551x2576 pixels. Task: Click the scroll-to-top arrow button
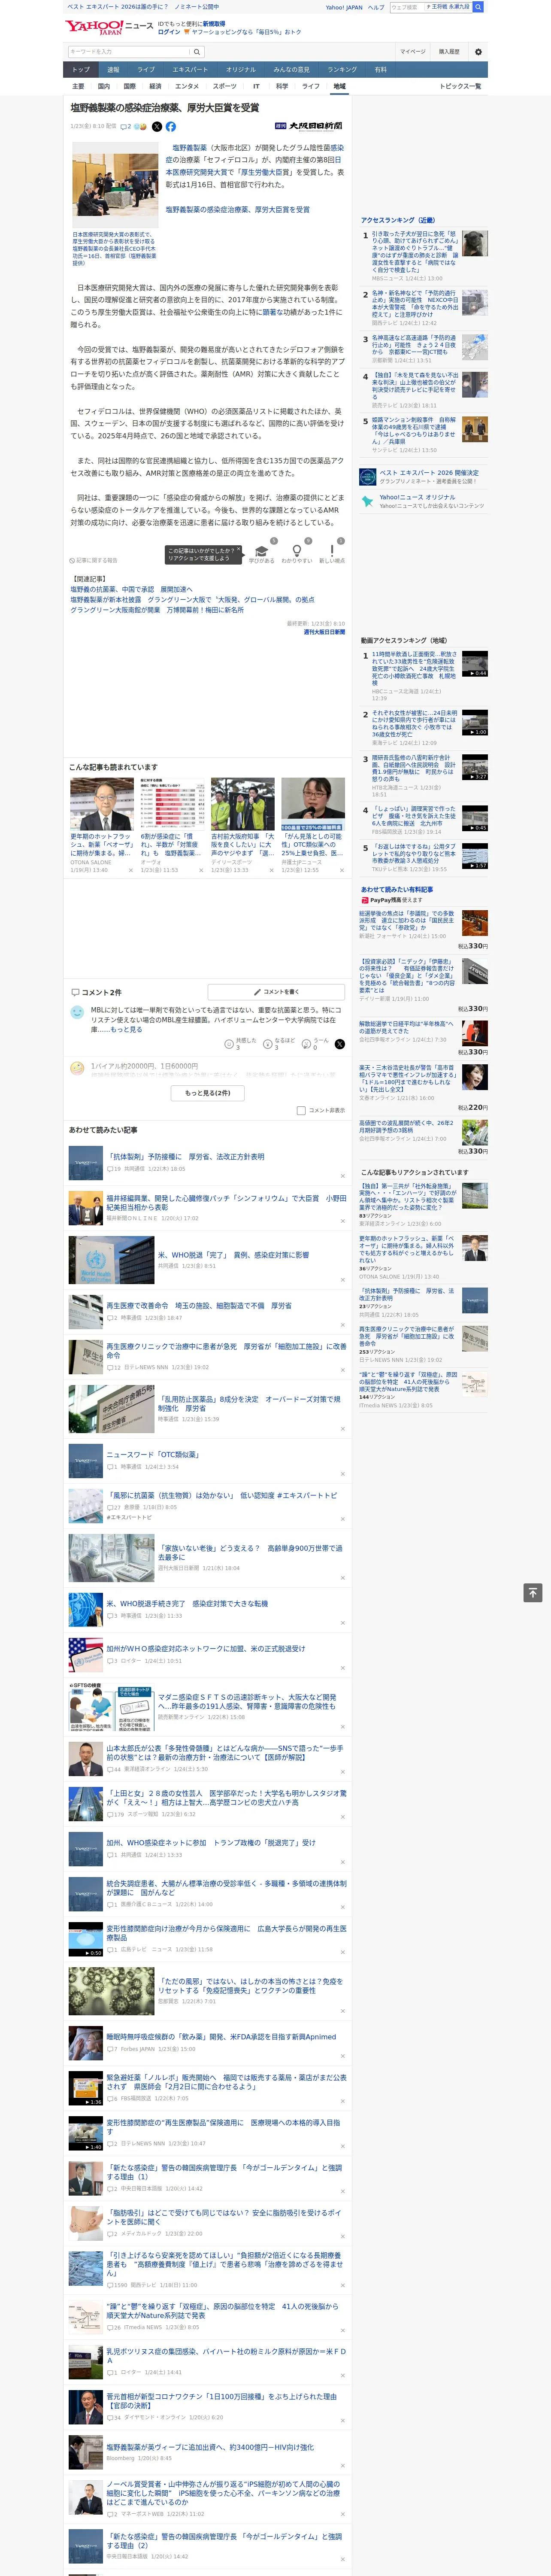click(533, 1592)
